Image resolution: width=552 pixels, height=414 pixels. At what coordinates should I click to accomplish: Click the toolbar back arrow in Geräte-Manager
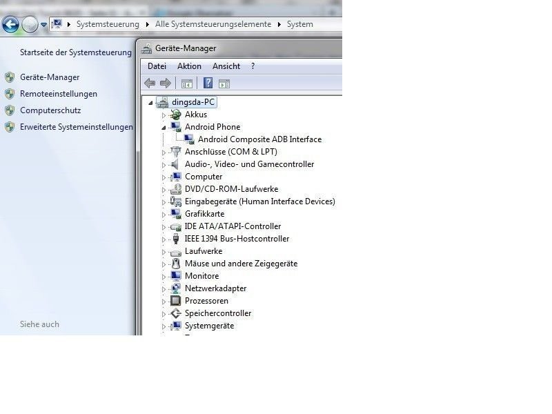coord(150,83)
